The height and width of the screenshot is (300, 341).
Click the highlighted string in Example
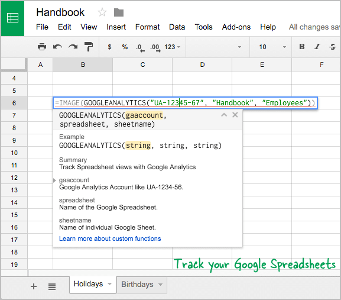(138, 145)
